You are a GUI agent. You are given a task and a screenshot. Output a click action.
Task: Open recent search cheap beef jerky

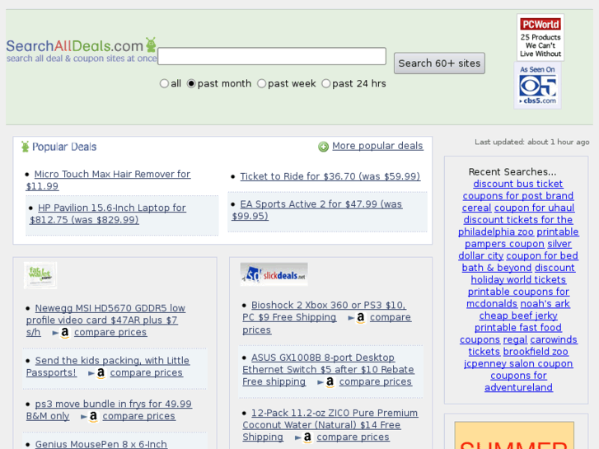tap(518, 316)
